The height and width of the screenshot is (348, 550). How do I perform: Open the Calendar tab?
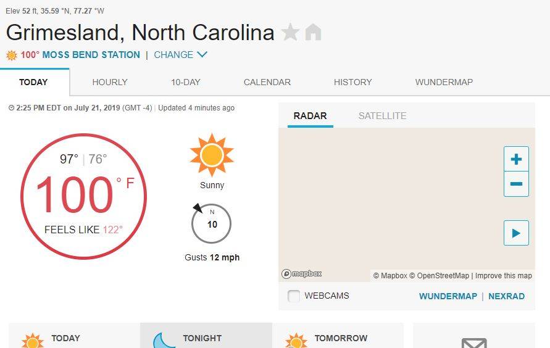pyautogui.click(x=267, y=82)
